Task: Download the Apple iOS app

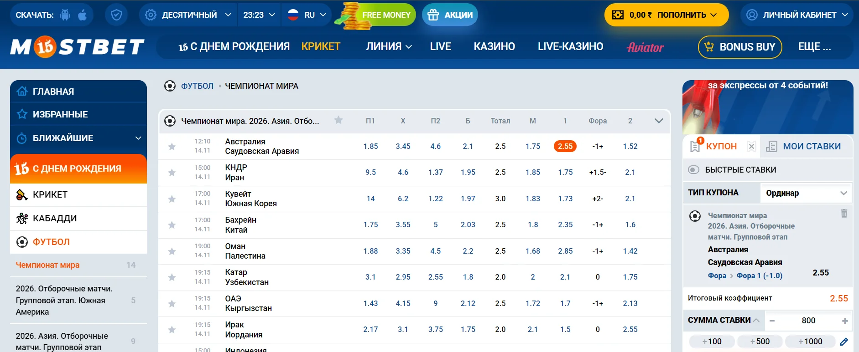Action: [x=83, y=15]
